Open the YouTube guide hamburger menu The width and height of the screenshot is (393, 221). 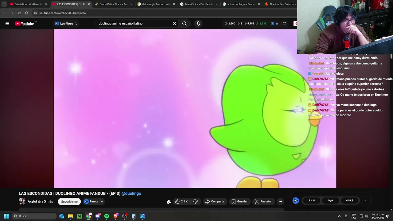pyautogui.click(x=7, y=24)
